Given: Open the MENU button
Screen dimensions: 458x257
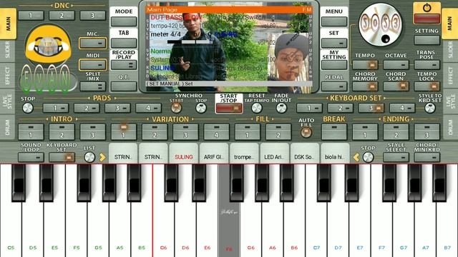Looking at the screenshot, I should pos(334,21).
